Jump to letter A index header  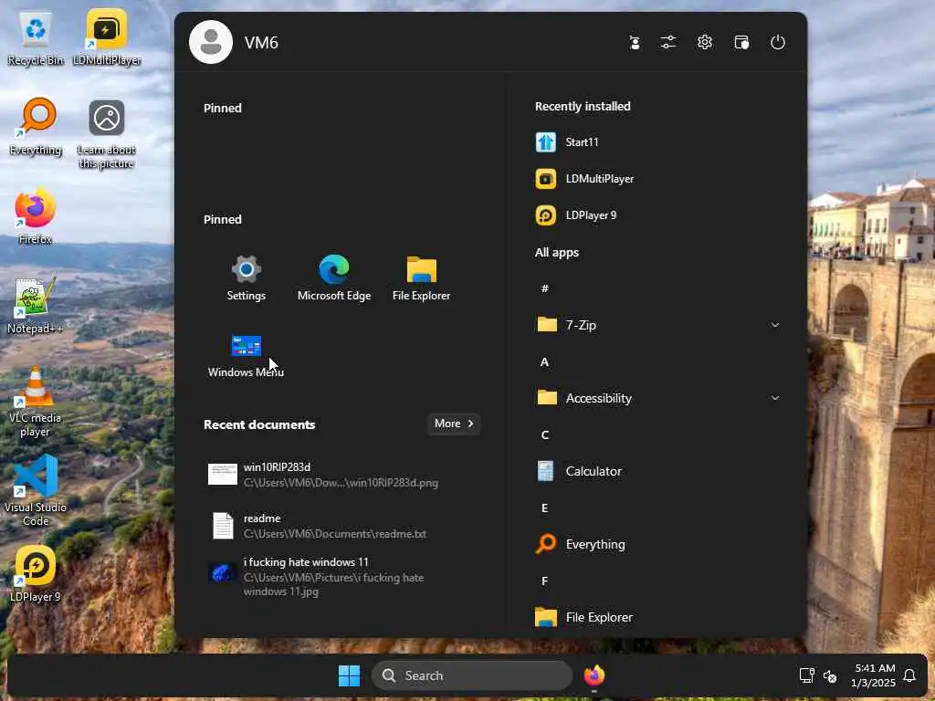coord(544,361)
